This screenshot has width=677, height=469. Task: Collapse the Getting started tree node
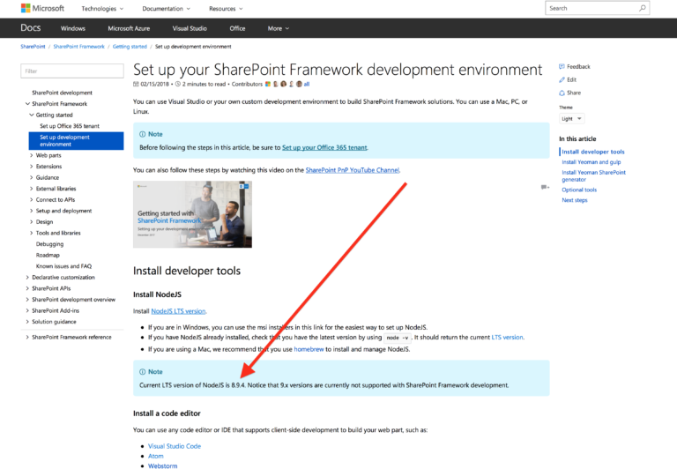[x=31, y=115]
